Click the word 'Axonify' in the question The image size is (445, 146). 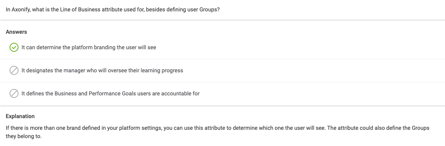coord(21,10)
